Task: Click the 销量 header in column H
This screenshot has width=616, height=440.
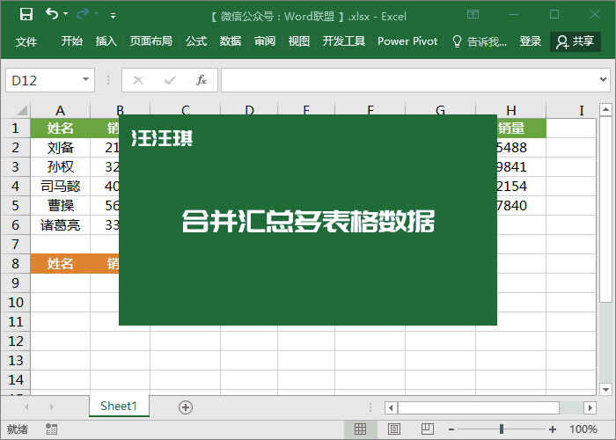Action: point(522,128)
